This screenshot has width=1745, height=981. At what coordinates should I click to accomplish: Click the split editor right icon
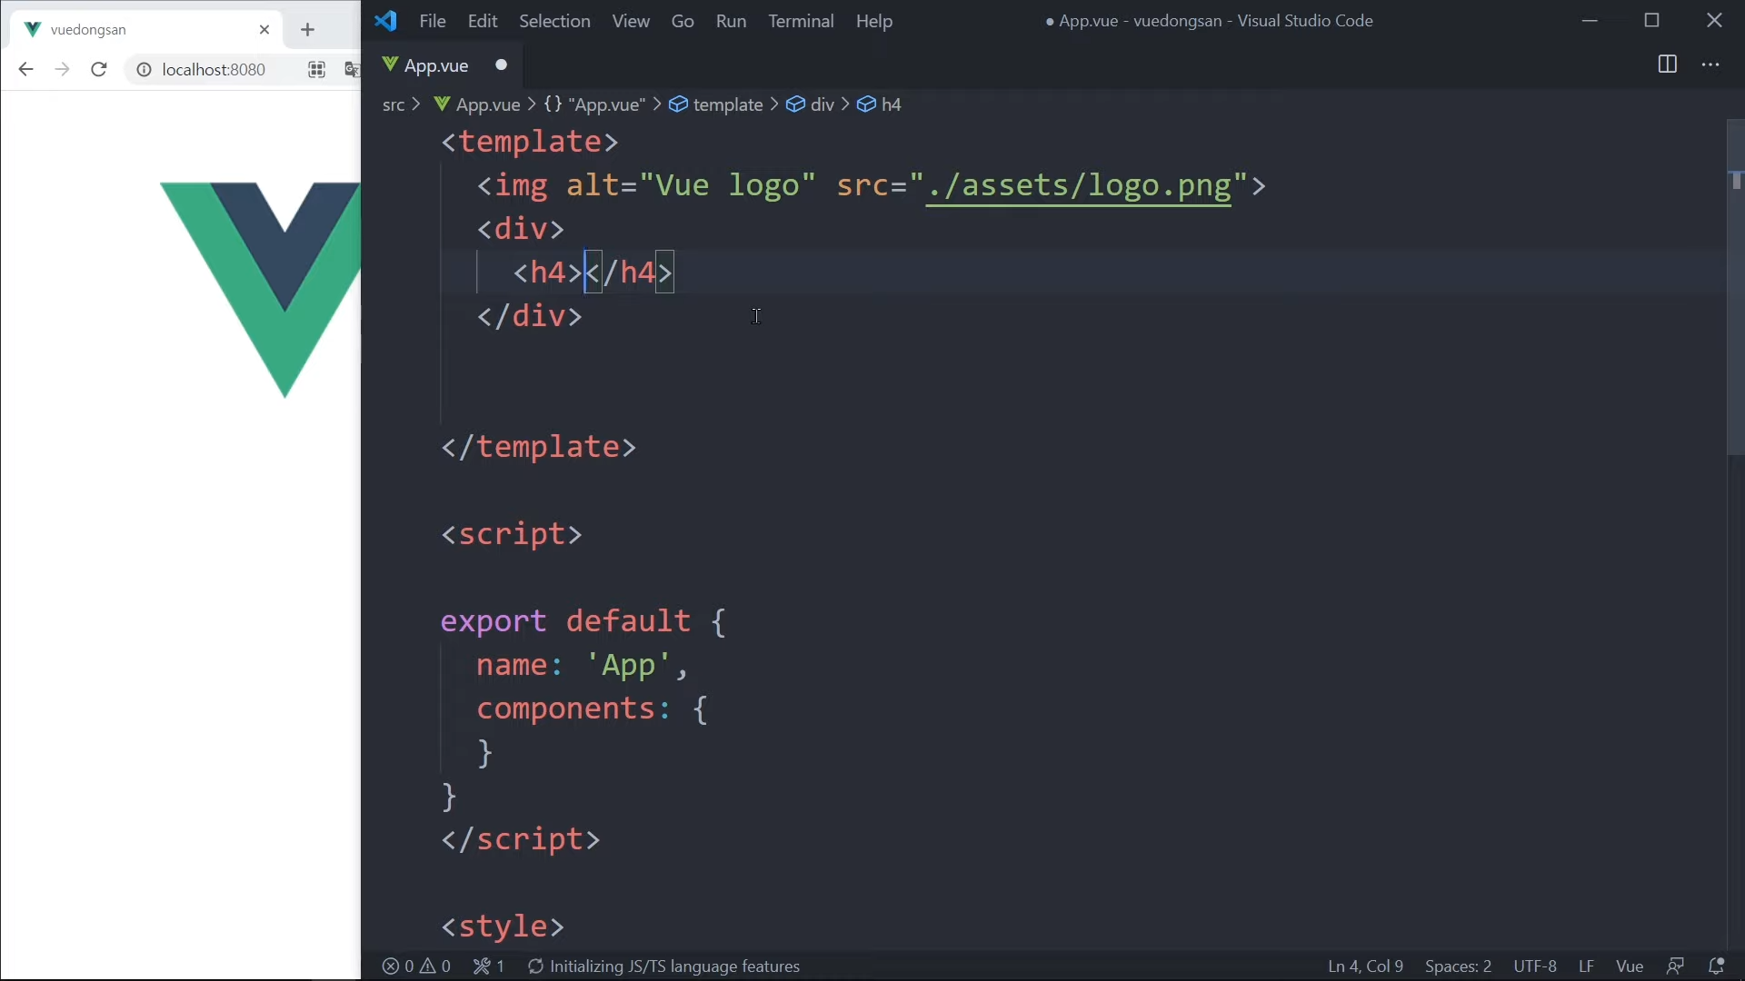coord(1667,64)
